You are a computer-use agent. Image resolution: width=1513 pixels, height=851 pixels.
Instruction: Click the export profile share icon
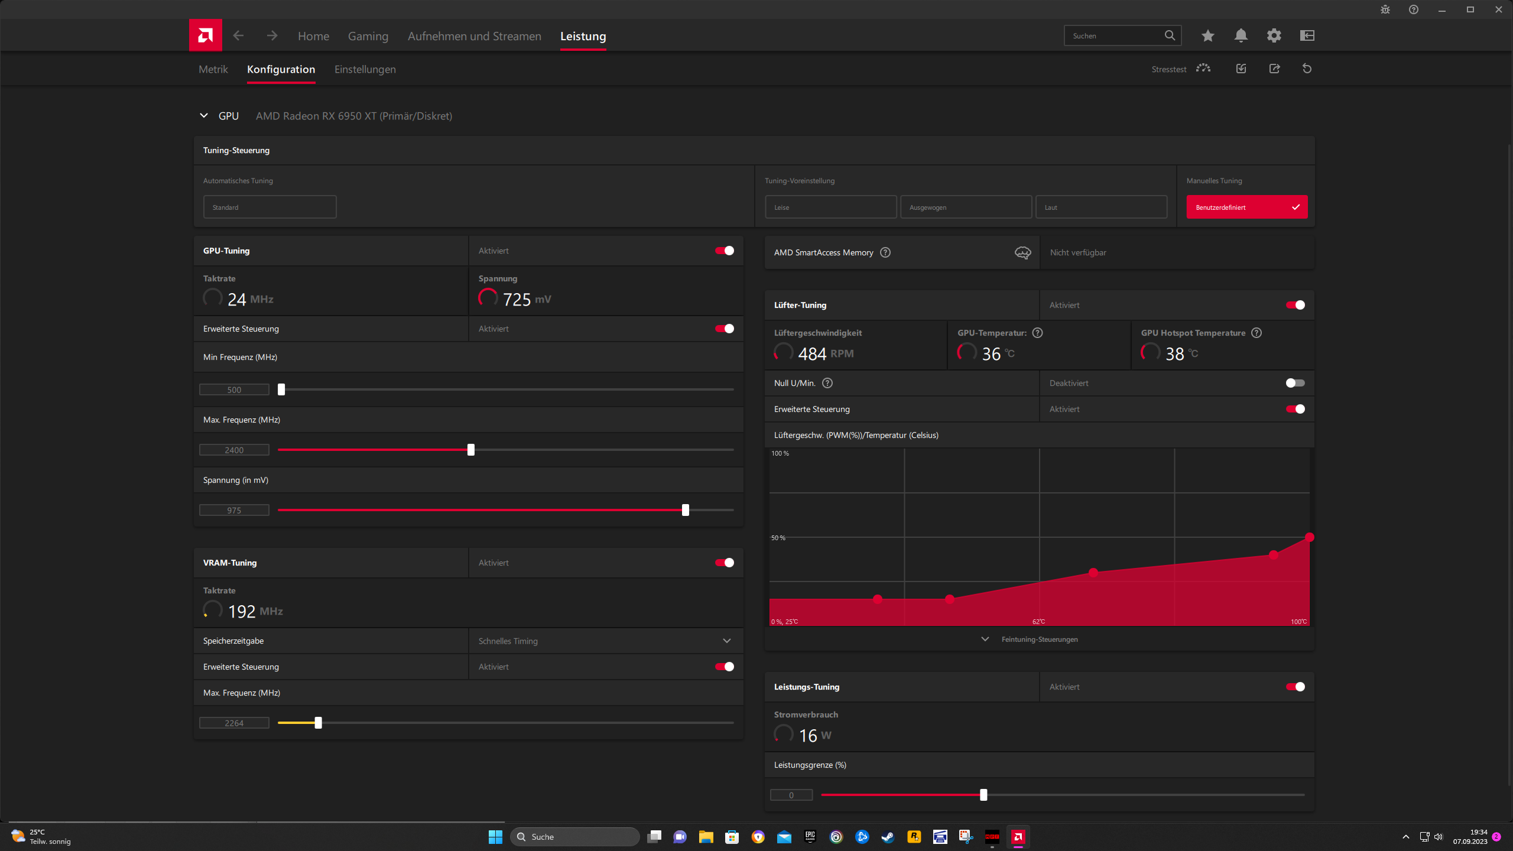coord(1274,69)
